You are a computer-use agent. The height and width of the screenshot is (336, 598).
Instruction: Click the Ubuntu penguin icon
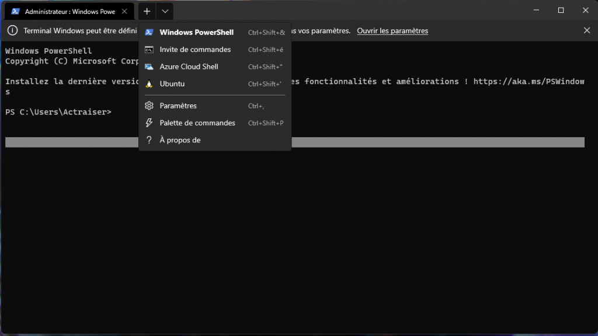tap(149, 84)
